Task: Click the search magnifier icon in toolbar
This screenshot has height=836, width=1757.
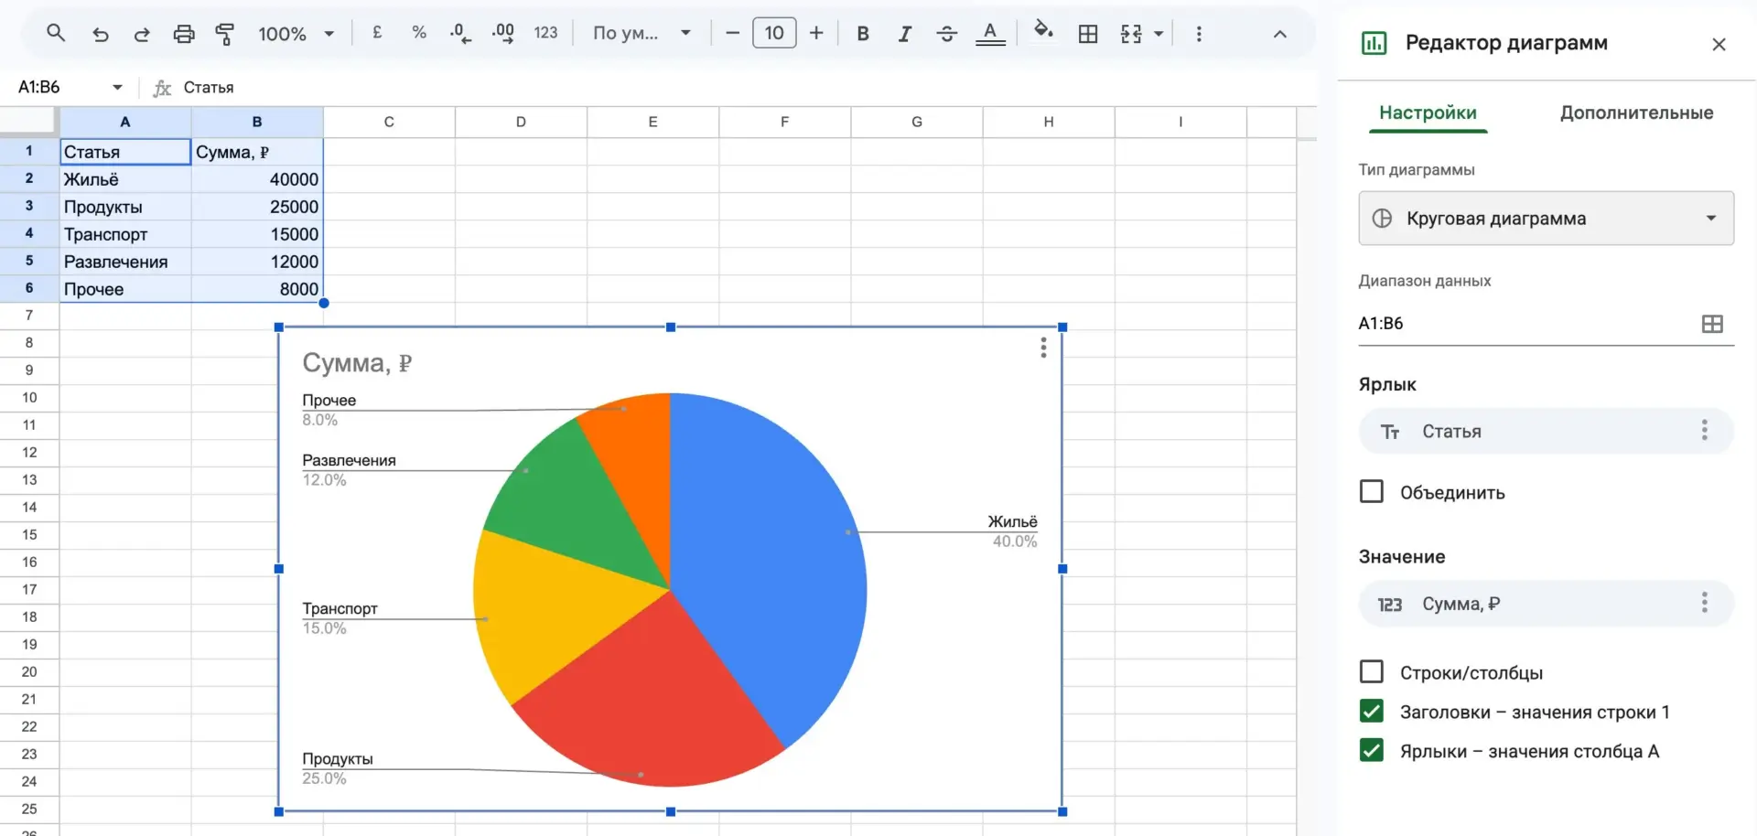Action: click(56, 33)
